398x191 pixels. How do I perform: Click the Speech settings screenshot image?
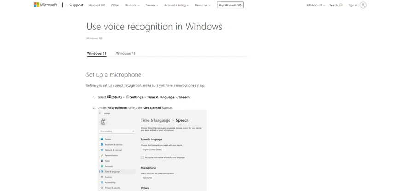(x=152, y=151)
